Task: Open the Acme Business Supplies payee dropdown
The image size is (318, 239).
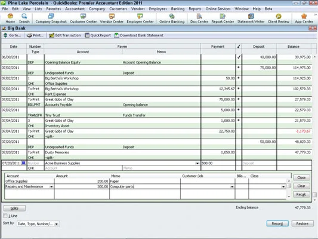Action: coord(197,163)
